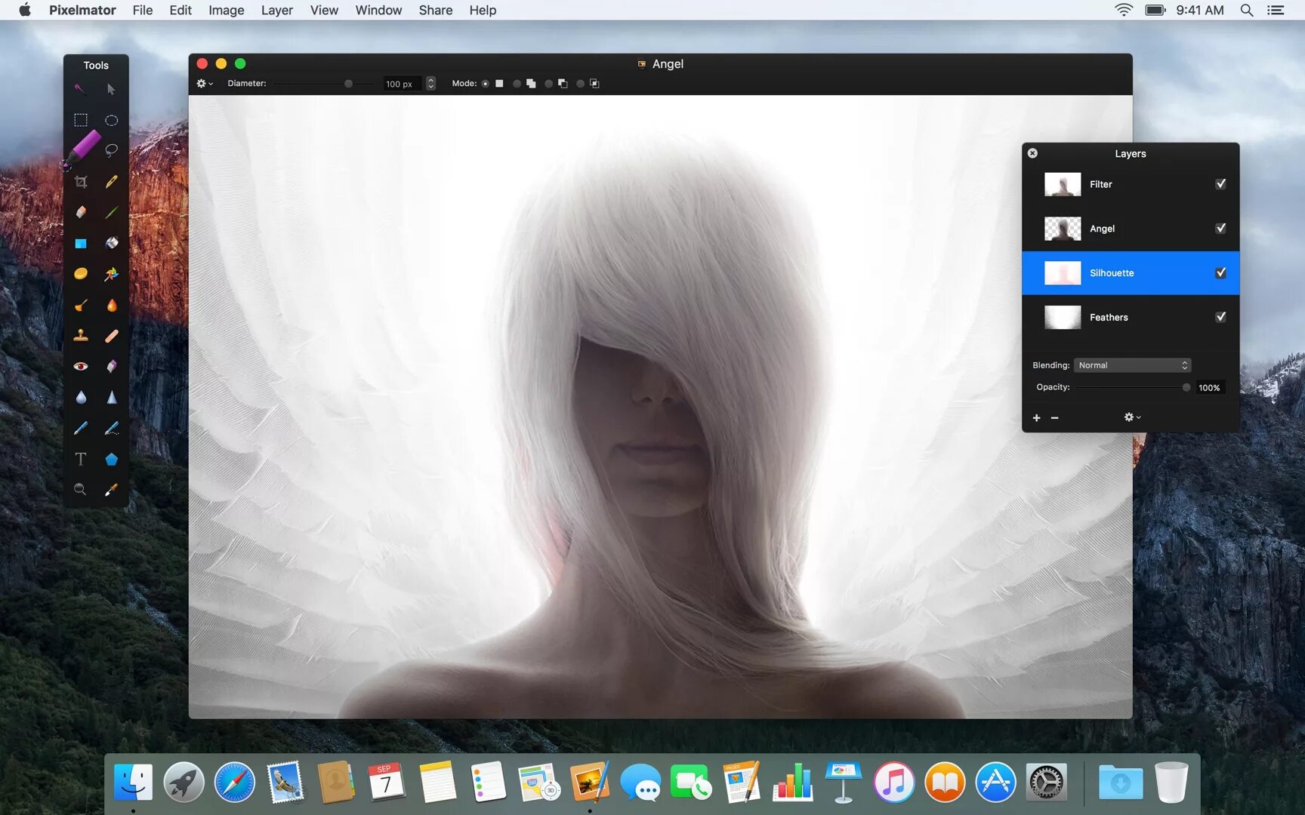The height and width of the screenshot is (815, 1305).
Task: Choose the Lasso tool
Action: click(x=111, y=150)
